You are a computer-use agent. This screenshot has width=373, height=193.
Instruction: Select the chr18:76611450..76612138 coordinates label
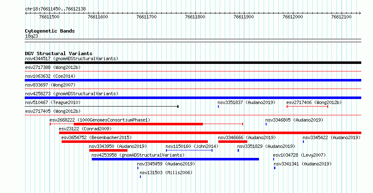(x=55, y=9)
